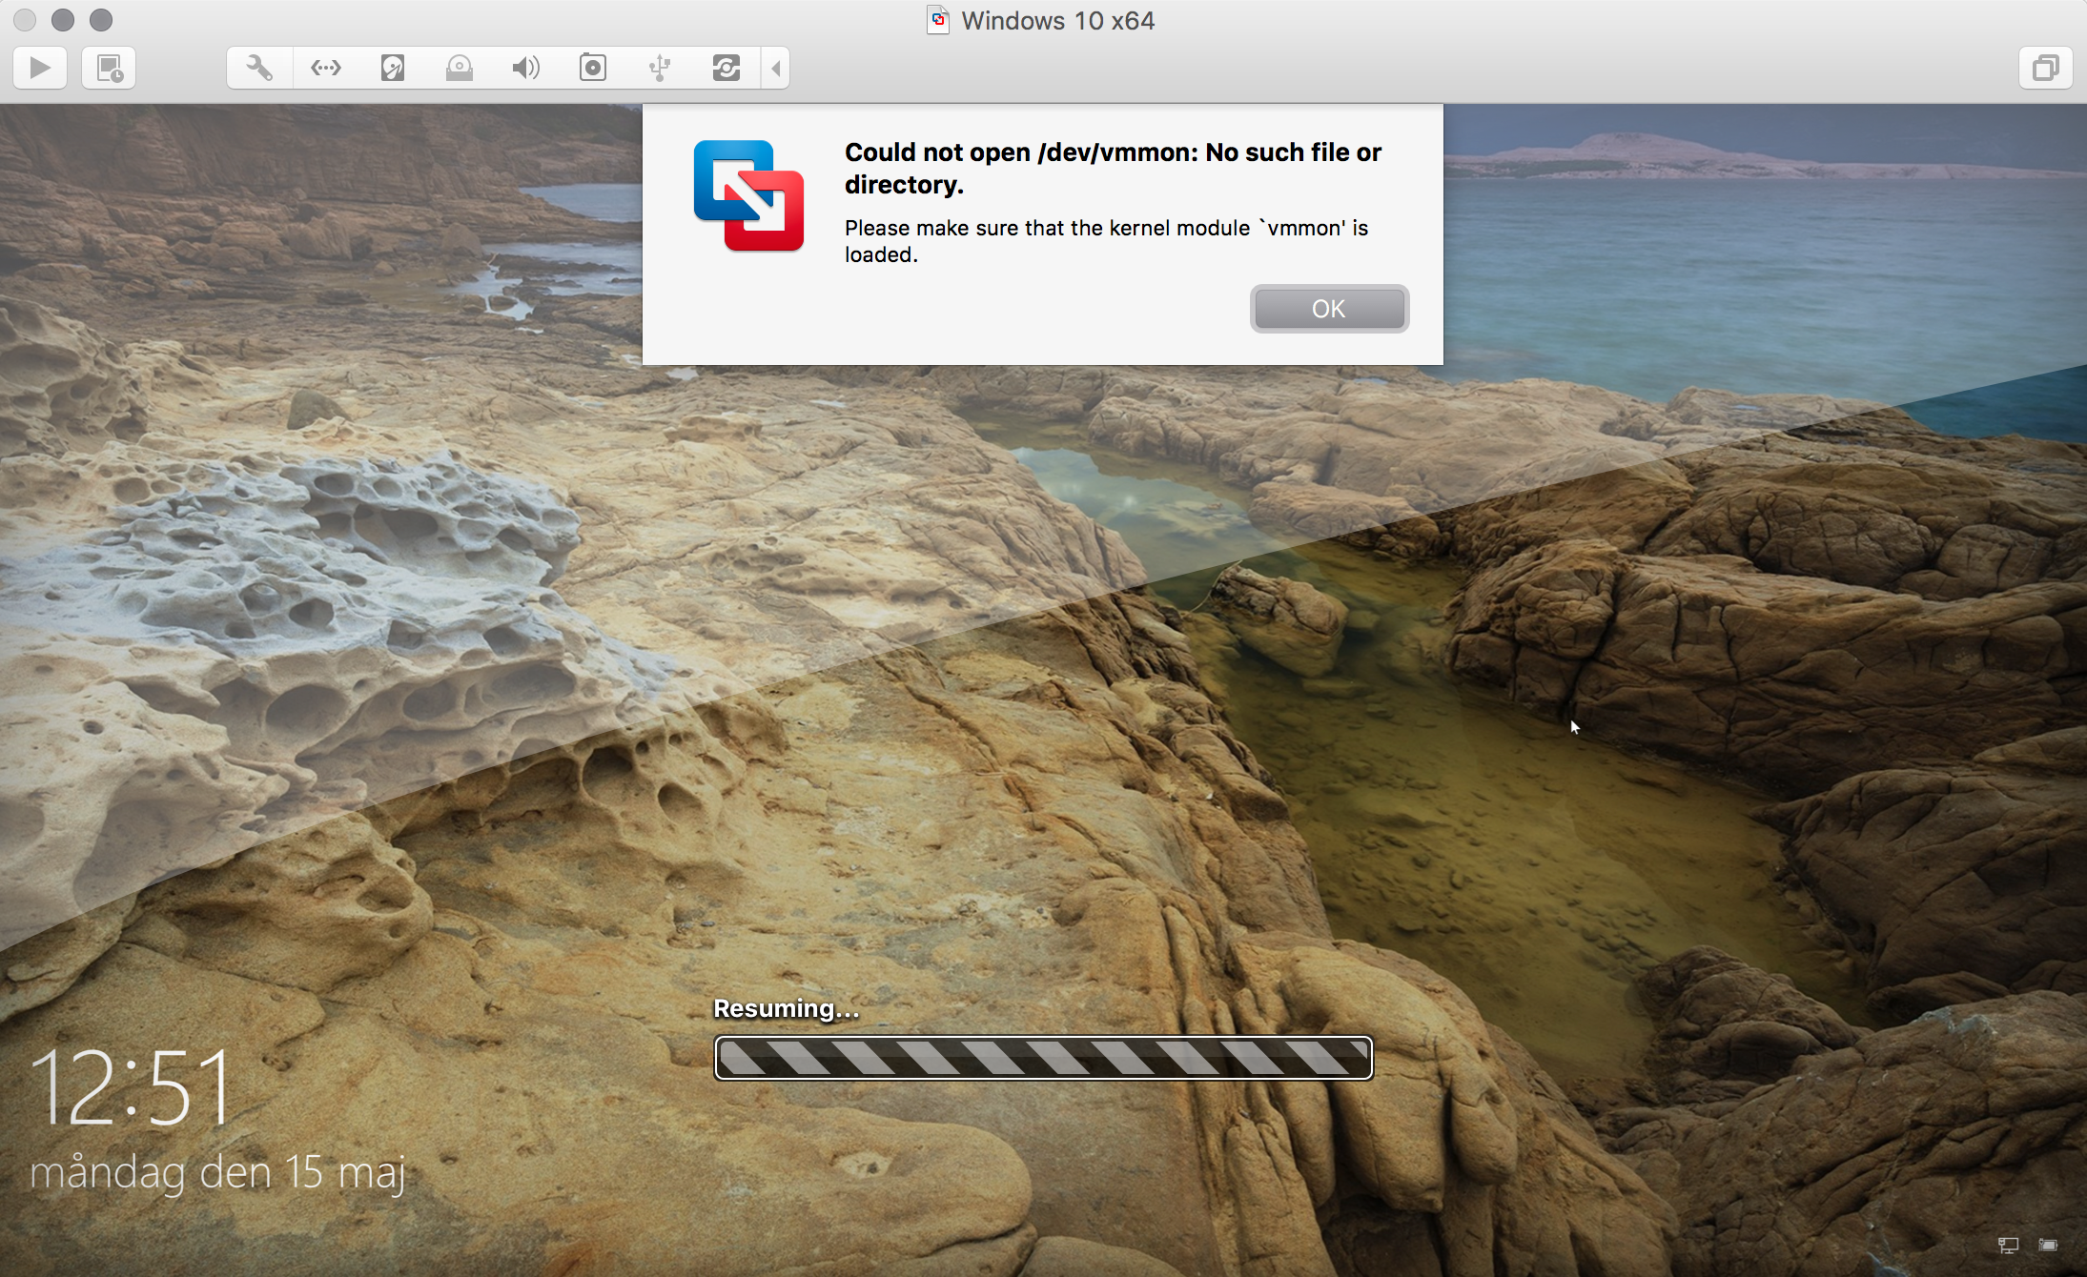2087x1277 pixels.
Task: Click the network adapter toolbar icon
Action: coord(326,69)
